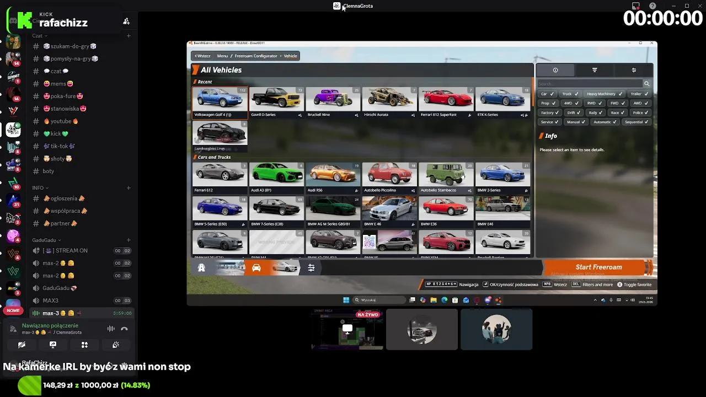
Task: Open the info tab icon in side panel
Action: 555,70
